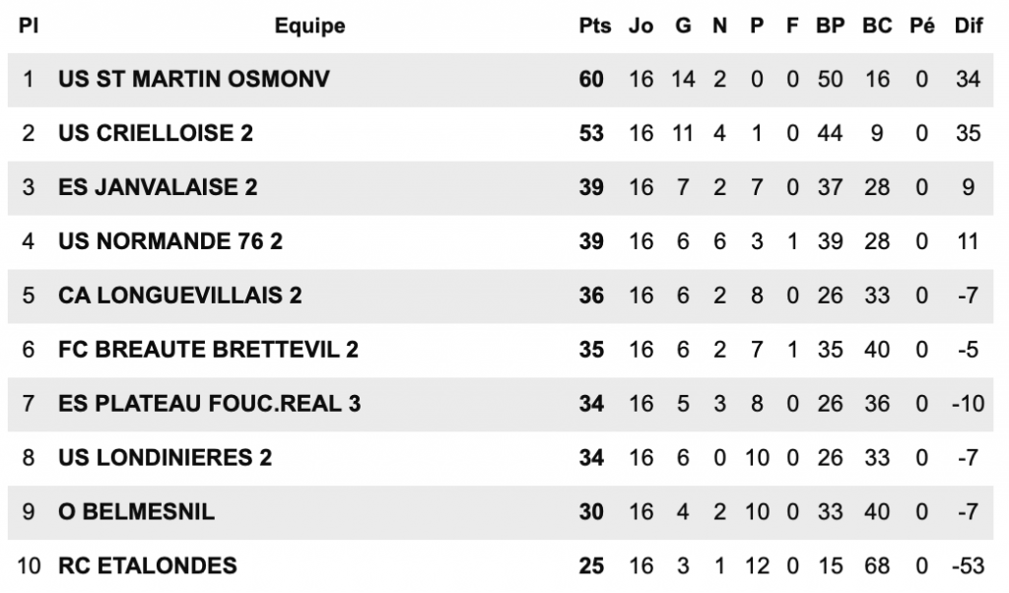Click the 60 points value
The width and height of the screenshot is (1009, 593).
pos(591,79)
